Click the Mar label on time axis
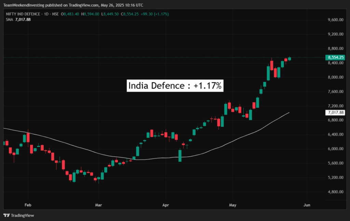 [x=98, y=205]
